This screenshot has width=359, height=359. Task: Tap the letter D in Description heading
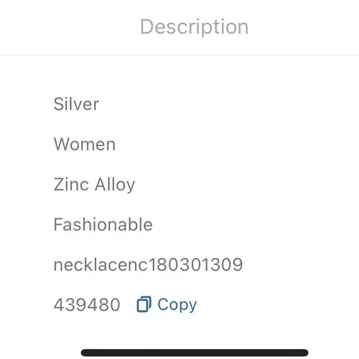(147, 27)
